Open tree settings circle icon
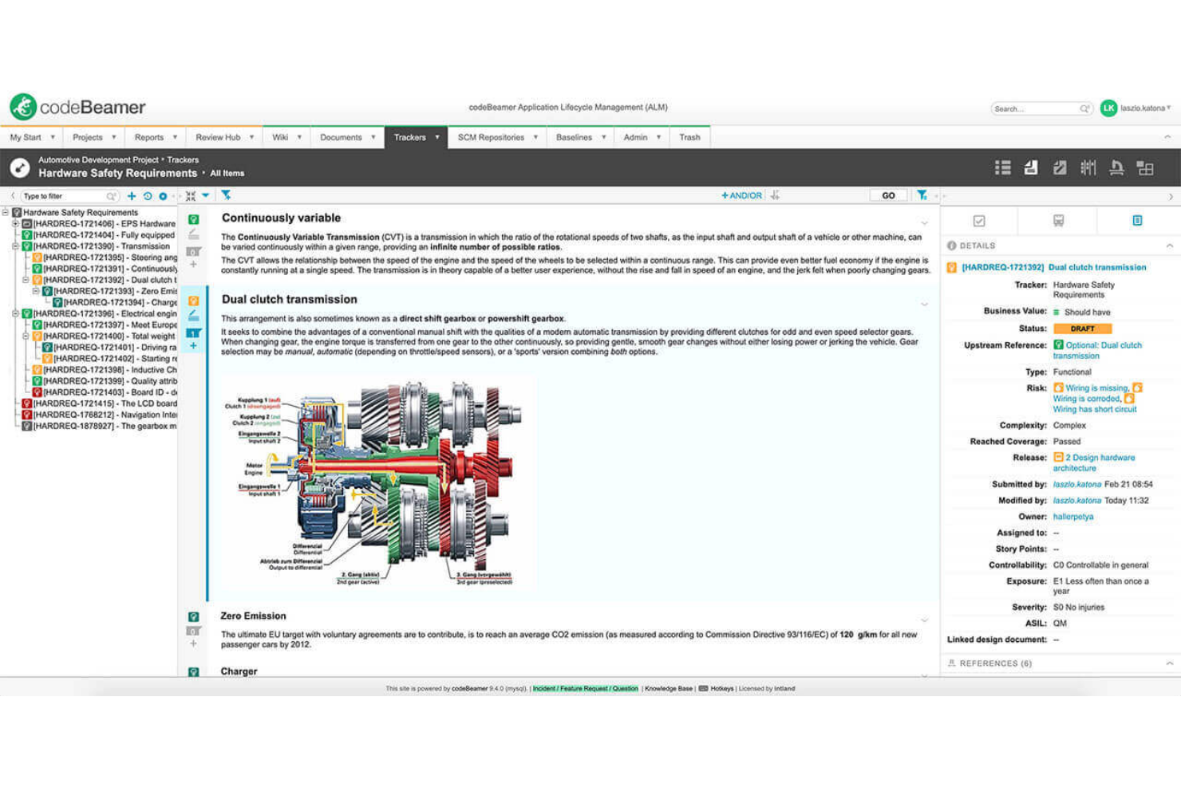Viewport: 1181px width, 787px height. (x=163, y=196)
